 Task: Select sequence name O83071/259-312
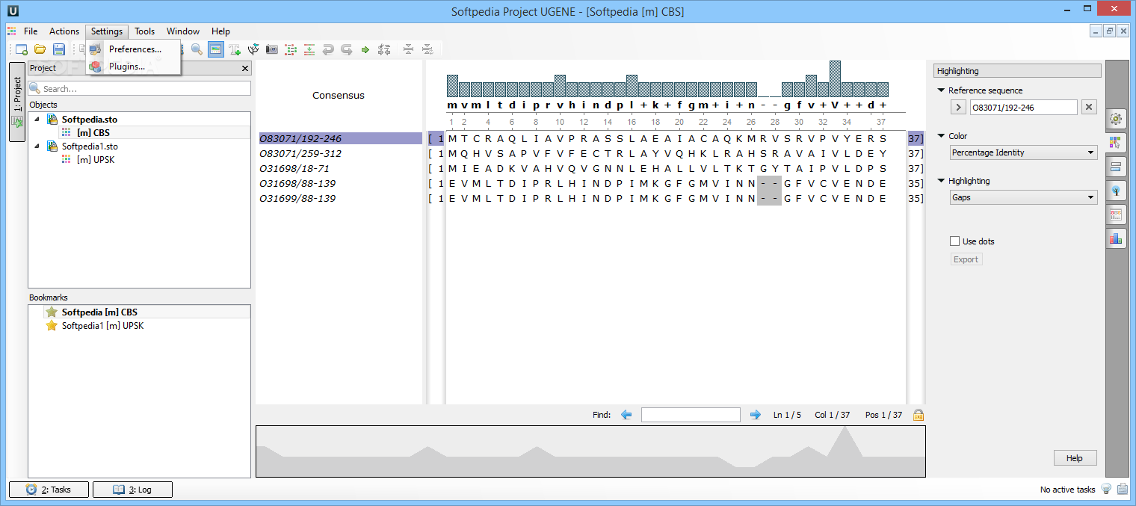(300, 153)
